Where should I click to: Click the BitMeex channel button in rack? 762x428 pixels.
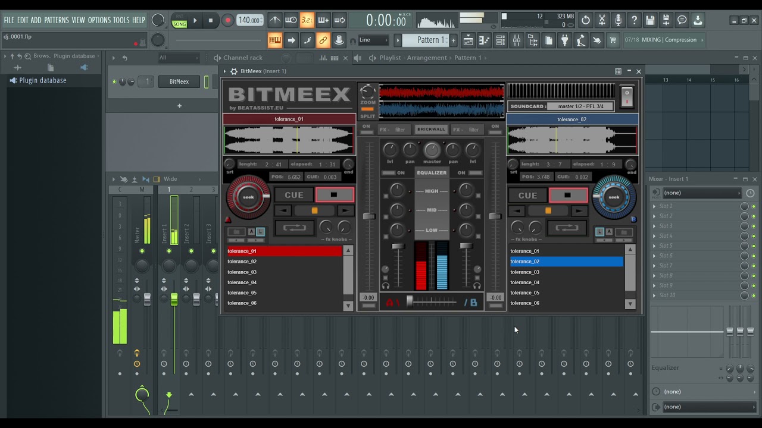tap(179, 82)
